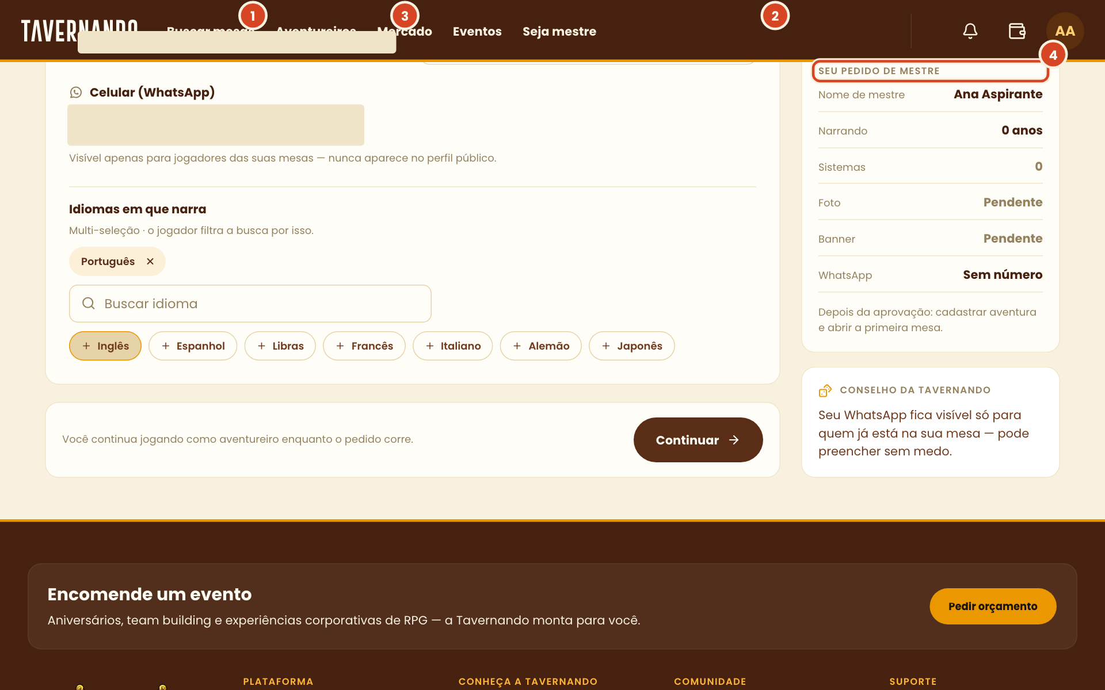Add Alemão as a narration language
Screen dimensions: 1105x690
tap(541, 346)
